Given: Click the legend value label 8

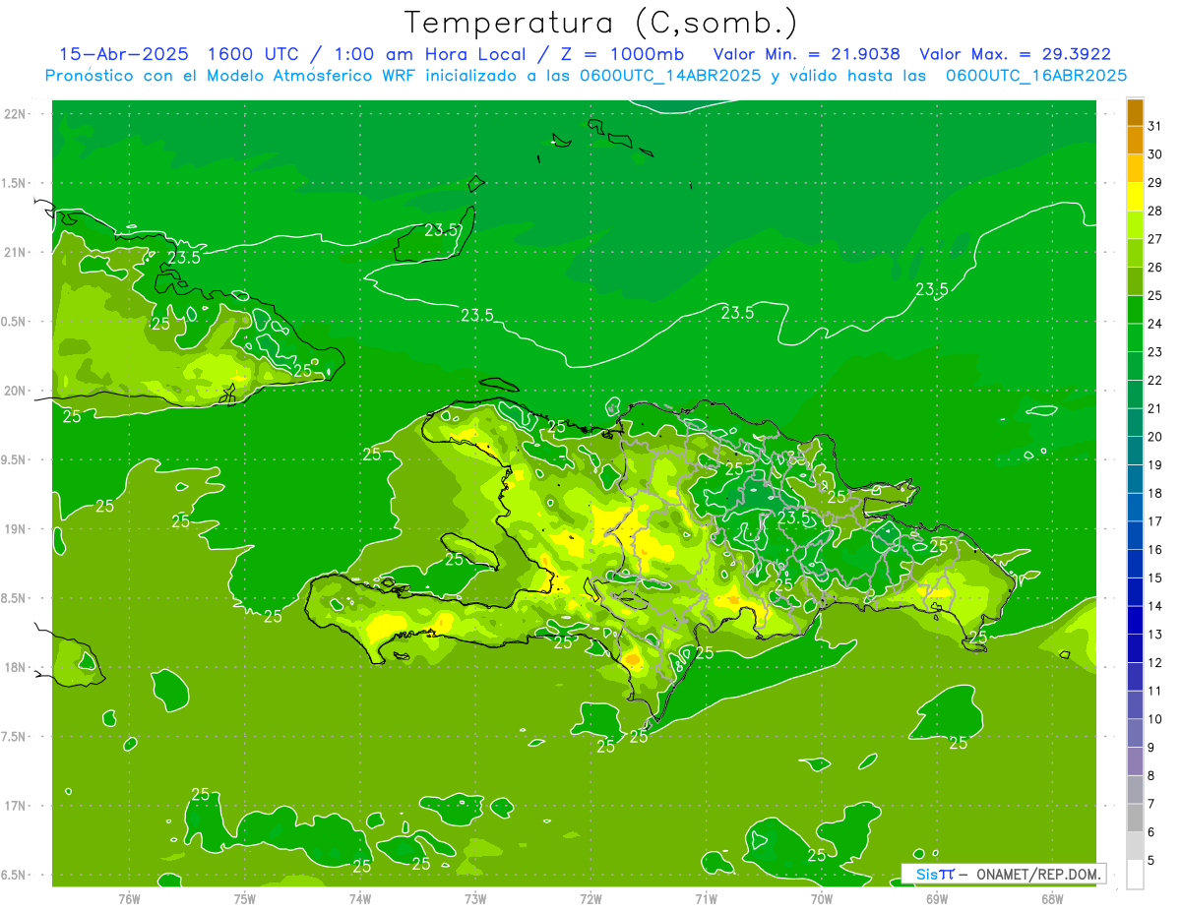Looking at the screenshot, I should [1150, 775].
